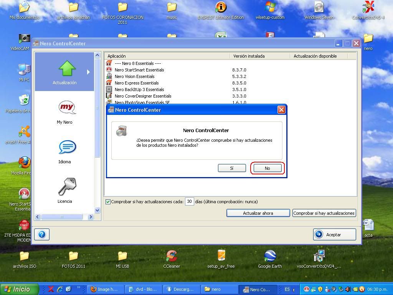
Task: Click sidebar horizontal scroll right arrow
Action: pyautogui.click(x=91, y=217)
